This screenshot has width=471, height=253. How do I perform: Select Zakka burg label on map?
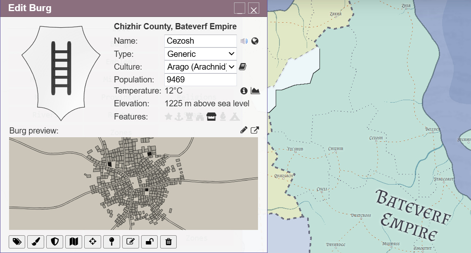click(336, 14)
